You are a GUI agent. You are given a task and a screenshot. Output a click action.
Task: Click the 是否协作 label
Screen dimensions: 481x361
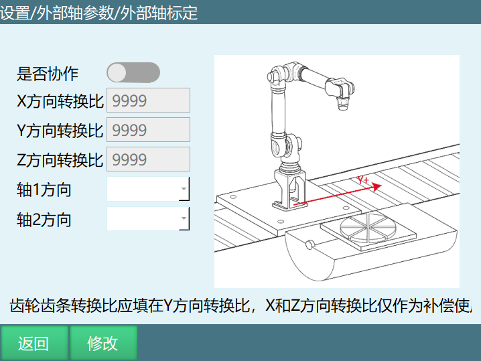coord(48,74)
